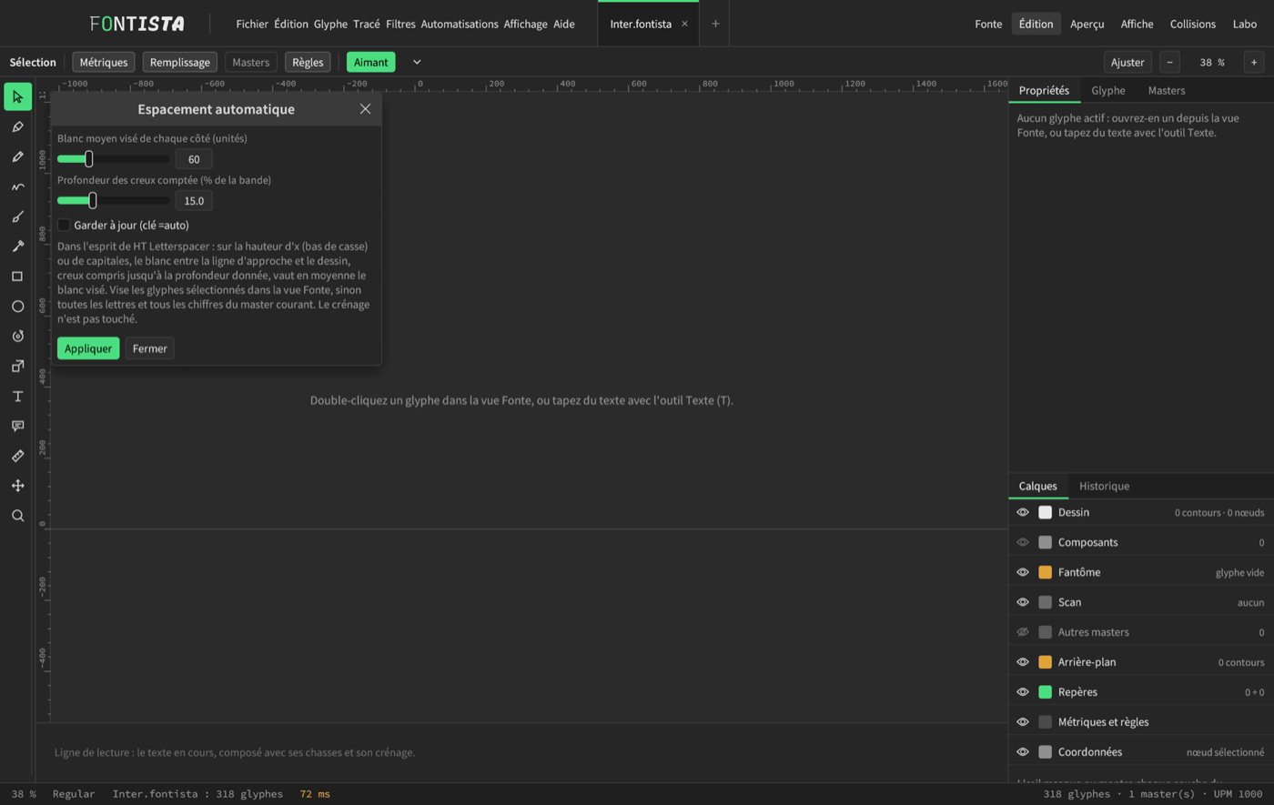Viewport: 1274px width, 805px height.
Task: Click the Profondeur value field showing 15.0
Action: click(194, 201)
